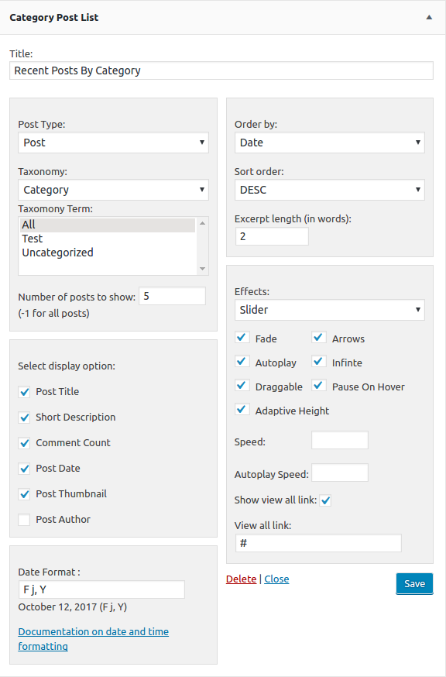Image resolution: width=446 pixels, height=677 pixels.
Task: Click the Taxonomy Term list up arrow
Action: point(203,223)
